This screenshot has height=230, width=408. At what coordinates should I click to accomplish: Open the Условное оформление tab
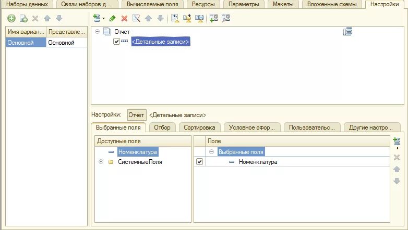pyautogui.click(x=252, y=127)
